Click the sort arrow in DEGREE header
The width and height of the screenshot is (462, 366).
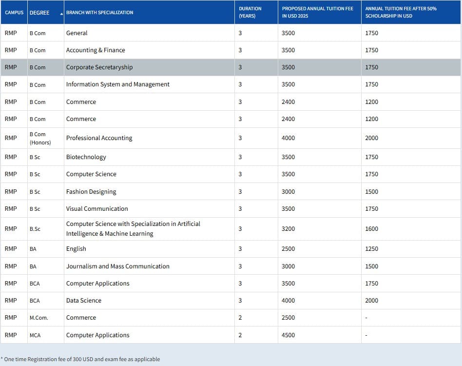pos(61,13)
